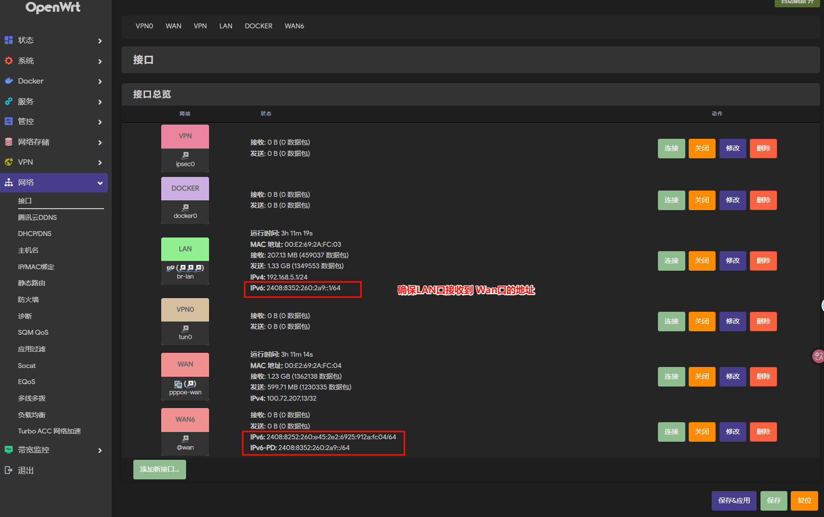This screenshot has width=824, height=517.
Task: Click the Bandwidth Monitor icon in sidebar
Action: [9, 450]
